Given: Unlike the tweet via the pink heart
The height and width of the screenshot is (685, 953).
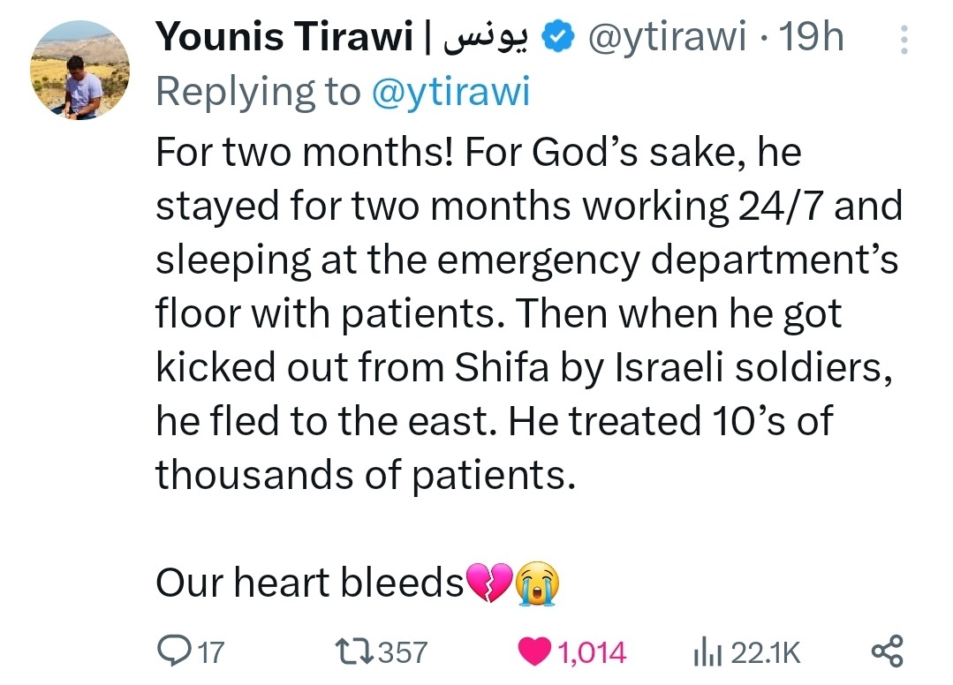Looking at the screenshot, I should pos(537,652).
